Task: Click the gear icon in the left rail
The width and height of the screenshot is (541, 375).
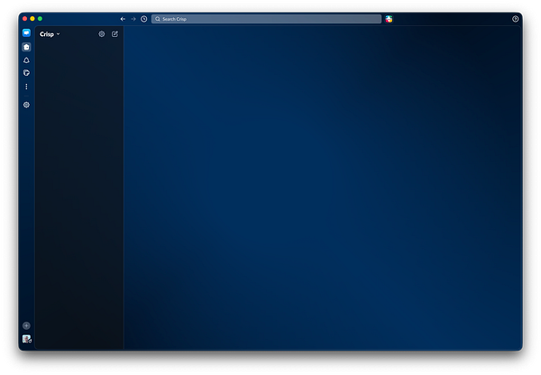Action: pyautogui.click(x=26, y=105)
